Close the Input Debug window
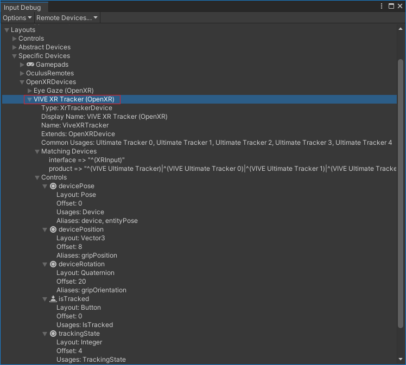 (400, 6)
